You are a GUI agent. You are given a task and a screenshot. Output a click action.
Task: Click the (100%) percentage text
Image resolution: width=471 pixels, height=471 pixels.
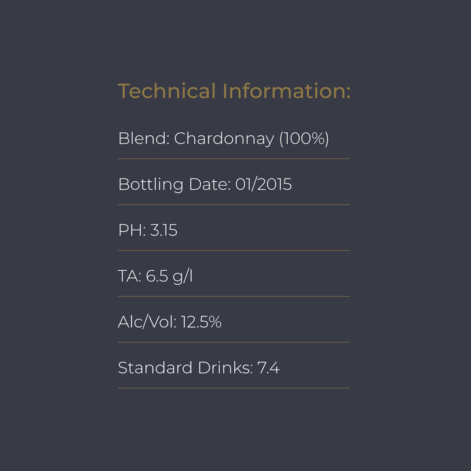point(304,139)
